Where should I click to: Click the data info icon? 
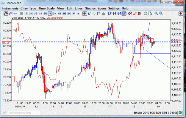coord(94,14)
